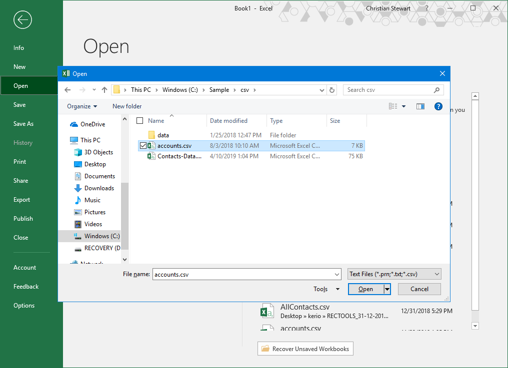Go to the Export tab
The width and height of the screenshot is (508, 368).
click(21, 200)
